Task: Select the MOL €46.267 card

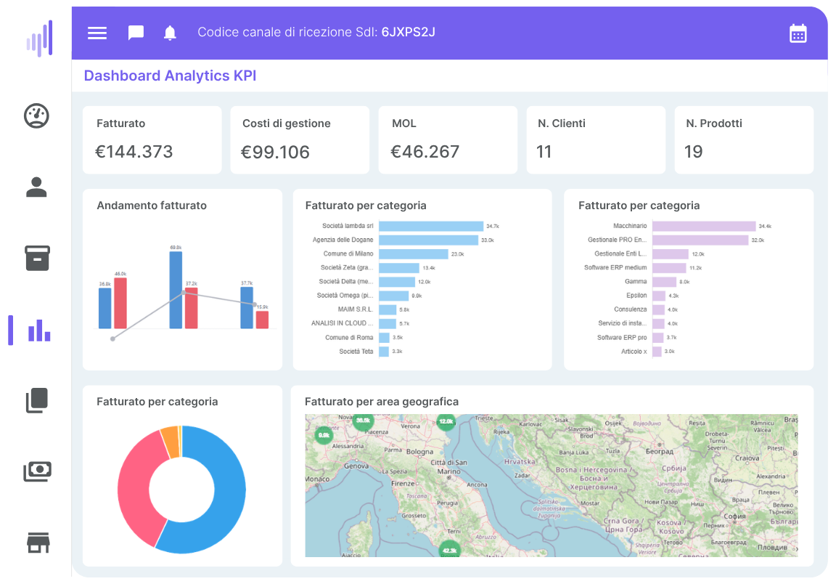Action: 448,140
